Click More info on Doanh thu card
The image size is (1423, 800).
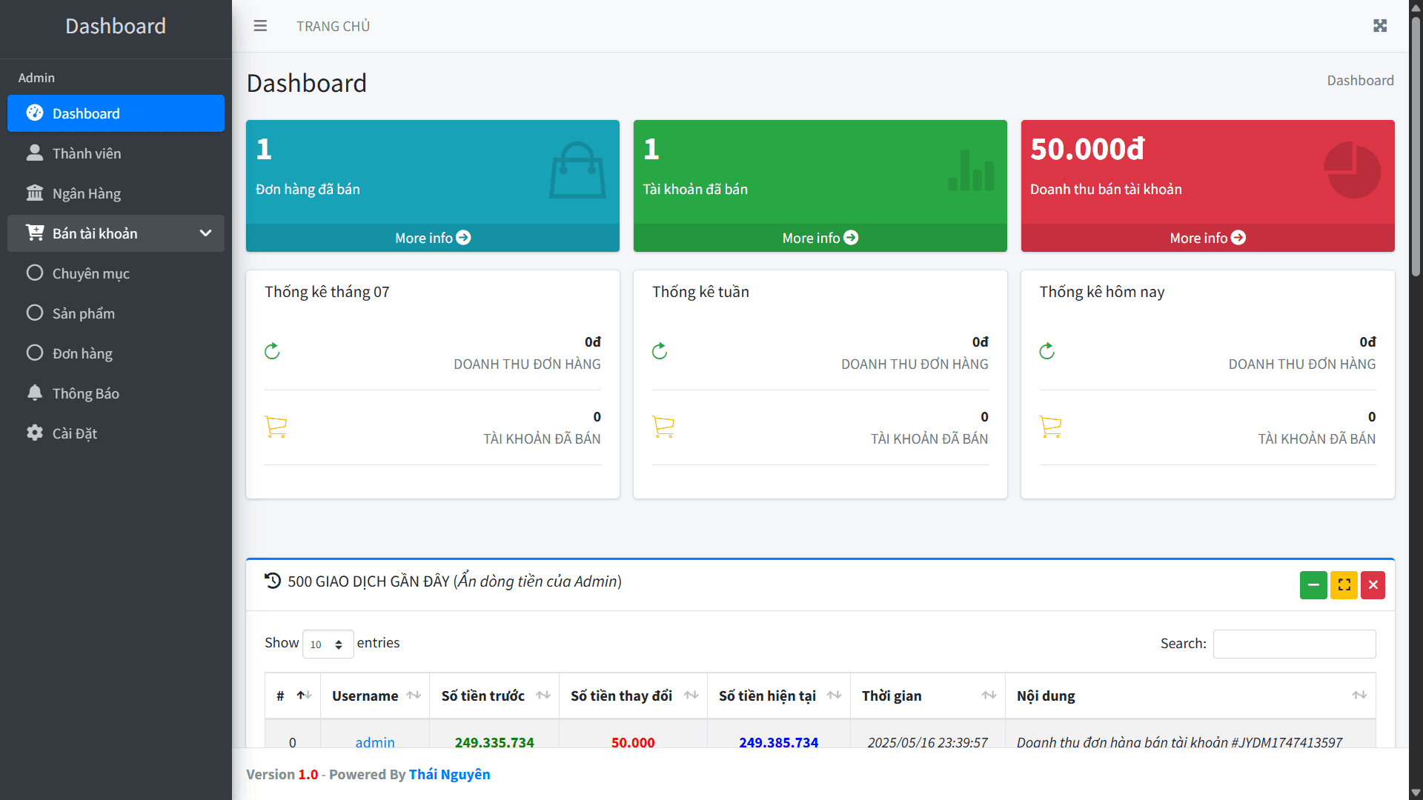pyautogui.click(x=1207, y=238)
